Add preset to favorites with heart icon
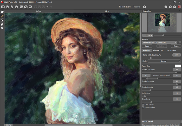 [180, 42]
